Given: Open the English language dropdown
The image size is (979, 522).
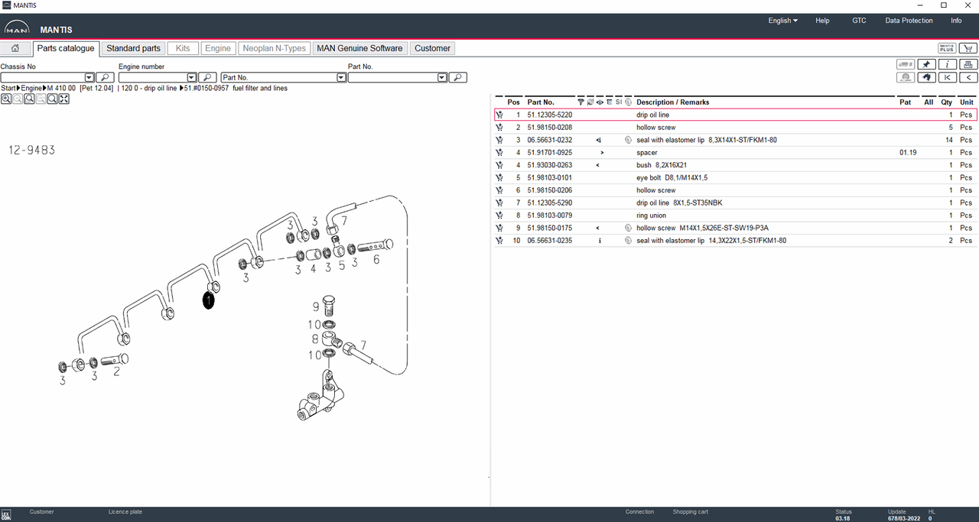Looking at the screenshot, I should [782, 21].
